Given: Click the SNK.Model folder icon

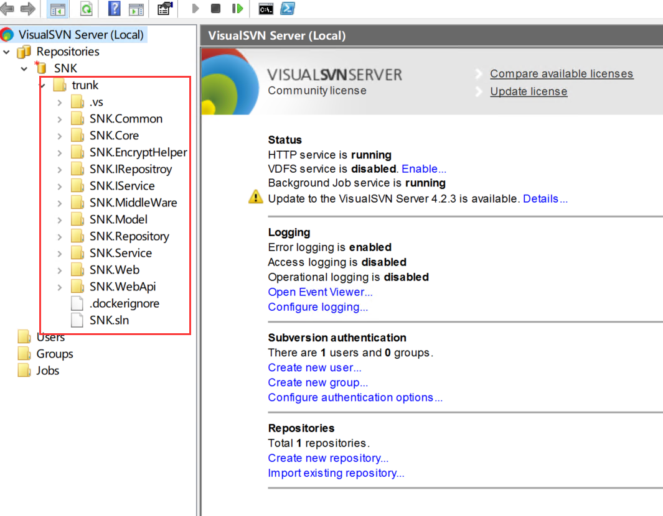Looking at the screenshot, I should [77, 219].
